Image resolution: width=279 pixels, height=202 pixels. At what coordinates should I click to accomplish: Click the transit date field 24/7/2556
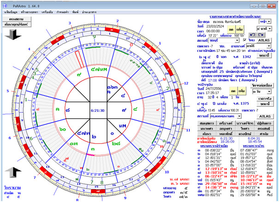(214, 88)
